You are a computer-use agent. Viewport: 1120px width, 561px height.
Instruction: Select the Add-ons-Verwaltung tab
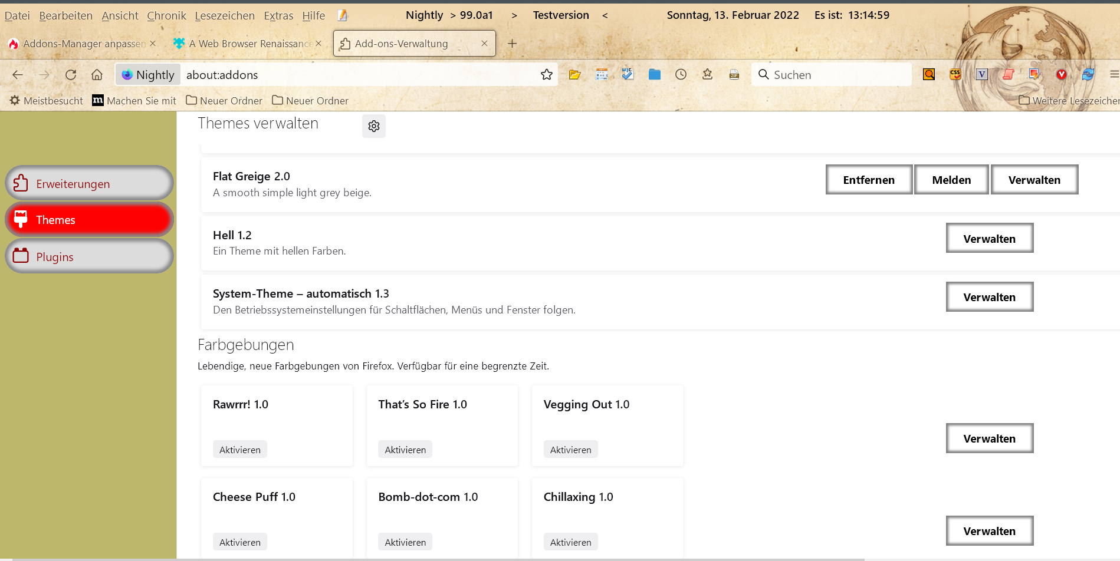(414, 44)
